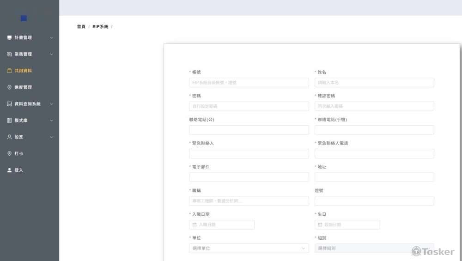The height and width of the screenshot is (261, 462).
Task: Click the 業務管理 icon in sidebar
Action: (9, 54)
